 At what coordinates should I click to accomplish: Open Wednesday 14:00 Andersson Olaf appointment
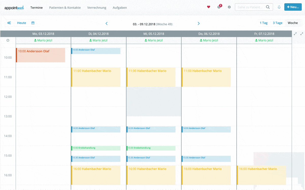point(151,129)
